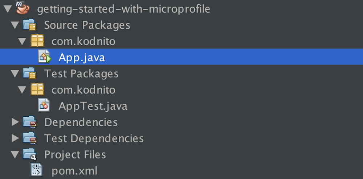Click the Test Packages folder icon
This screenshot has width=363, height=179.
[x=29, y=74]
